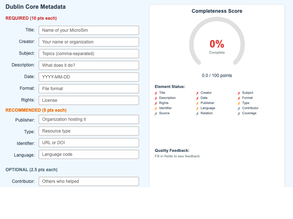This screenshot has height=219, width=293.
Task: Click the gray X next to Contributor status
Action: 239,108
